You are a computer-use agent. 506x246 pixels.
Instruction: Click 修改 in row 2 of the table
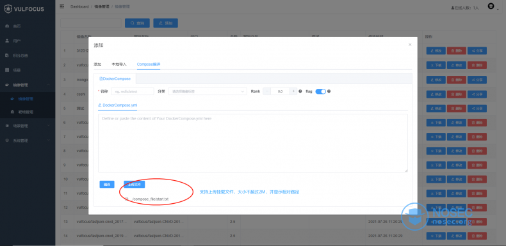(457, 65)
